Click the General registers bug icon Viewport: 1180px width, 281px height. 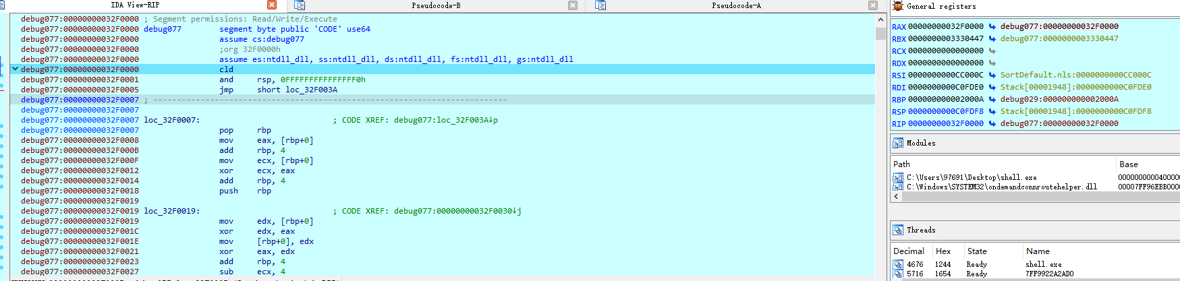898,6
